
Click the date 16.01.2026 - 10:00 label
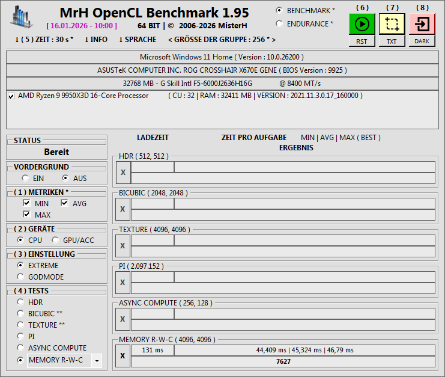pos(82,26)
